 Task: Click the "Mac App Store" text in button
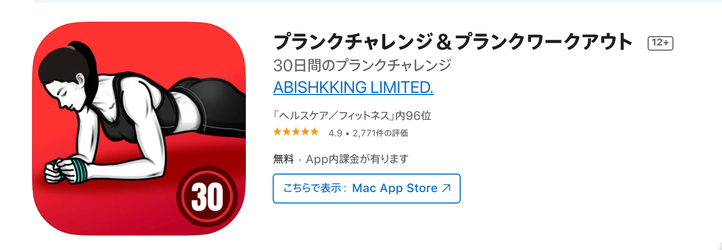395,189
